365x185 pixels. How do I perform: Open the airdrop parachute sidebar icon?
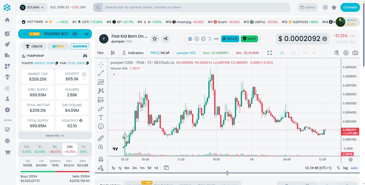pyautogui.click(x=7, y=77)
